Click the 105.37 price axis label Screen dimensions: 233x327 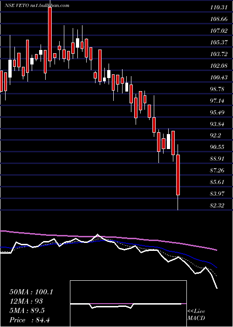(x=218, y=43)
